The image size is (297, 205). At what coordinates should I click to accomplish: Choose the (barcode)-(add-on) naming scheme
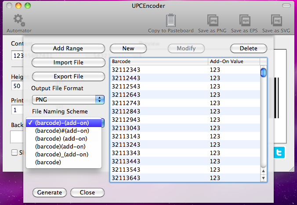click(64, 123)
